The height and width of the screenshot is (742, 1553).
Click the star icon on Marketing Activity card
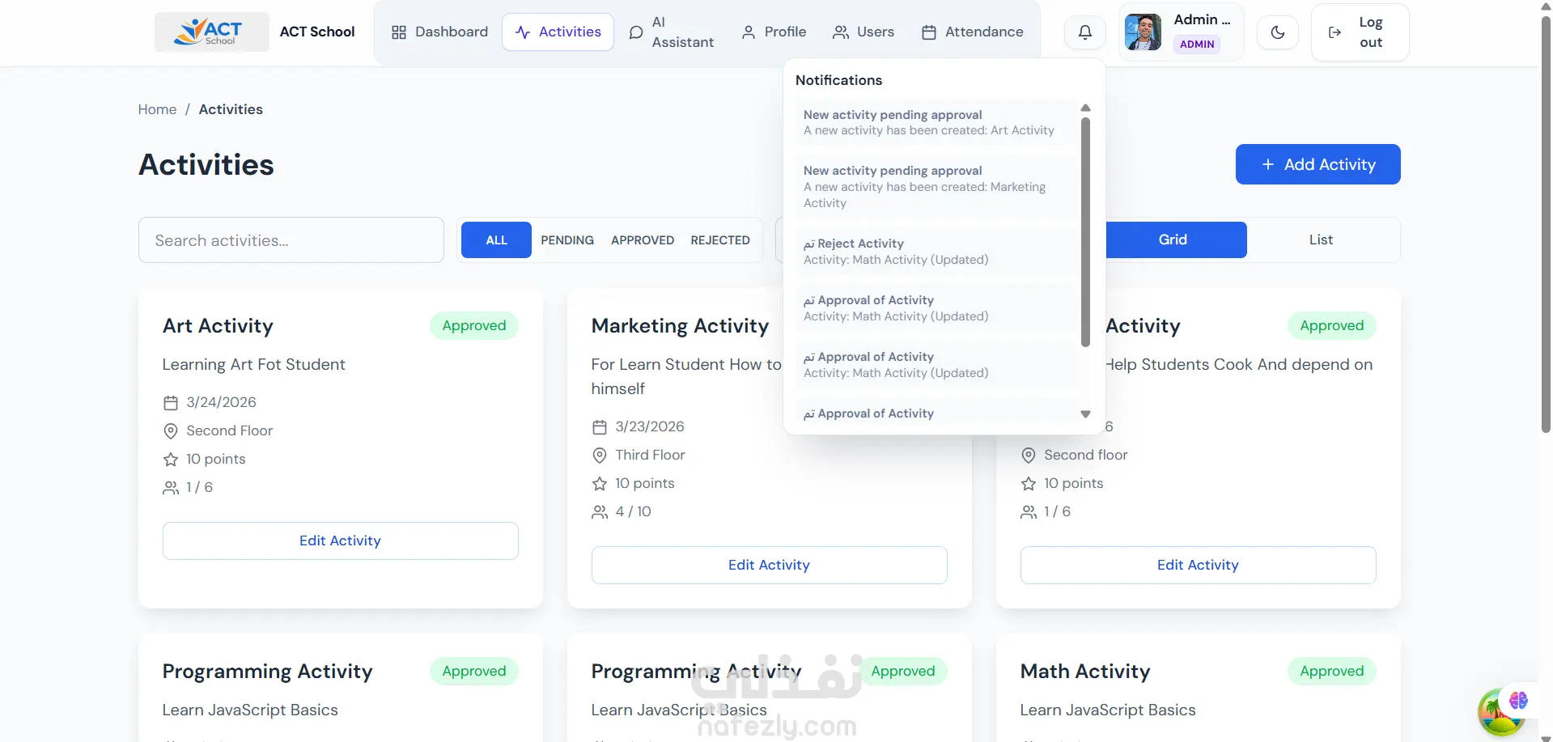click(x=600, y=484)
